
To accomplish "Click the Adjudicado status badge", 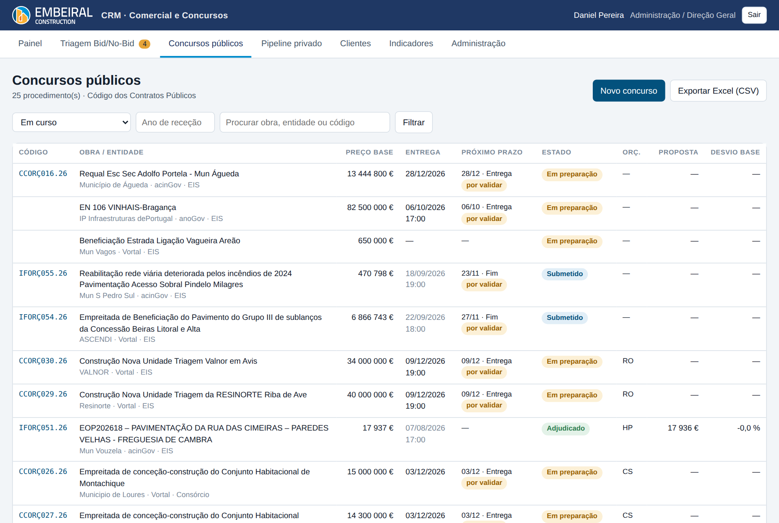I will (x=566, y=429).
